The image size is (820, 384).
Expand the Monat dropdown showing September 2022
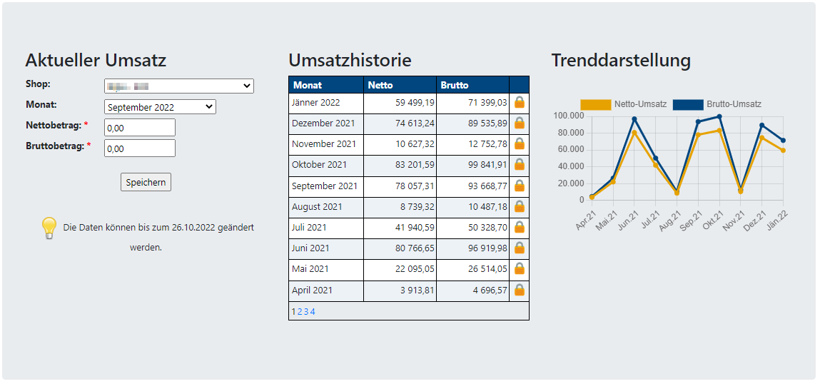[160, 107]
